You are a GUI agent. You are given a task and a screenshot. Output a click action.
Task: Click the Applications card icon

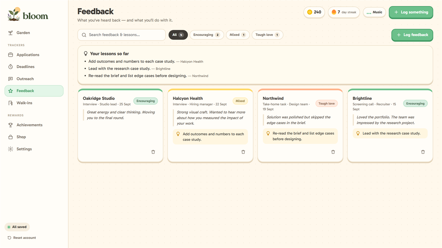pyautogui.click(x=10, y=55)
